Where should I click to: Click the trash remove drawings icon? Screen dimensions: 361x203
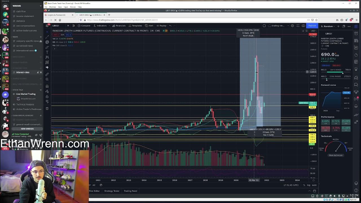coord(47,109)
